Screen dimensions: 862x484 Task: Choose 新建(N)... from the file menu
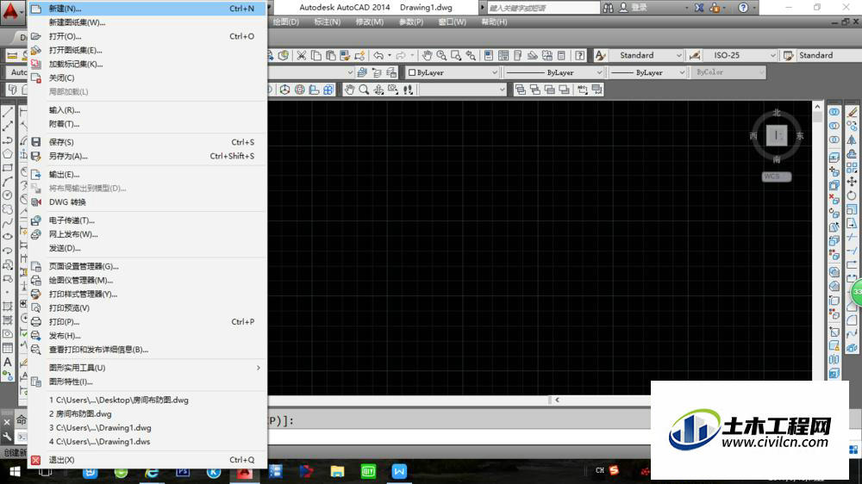(148, 9)
